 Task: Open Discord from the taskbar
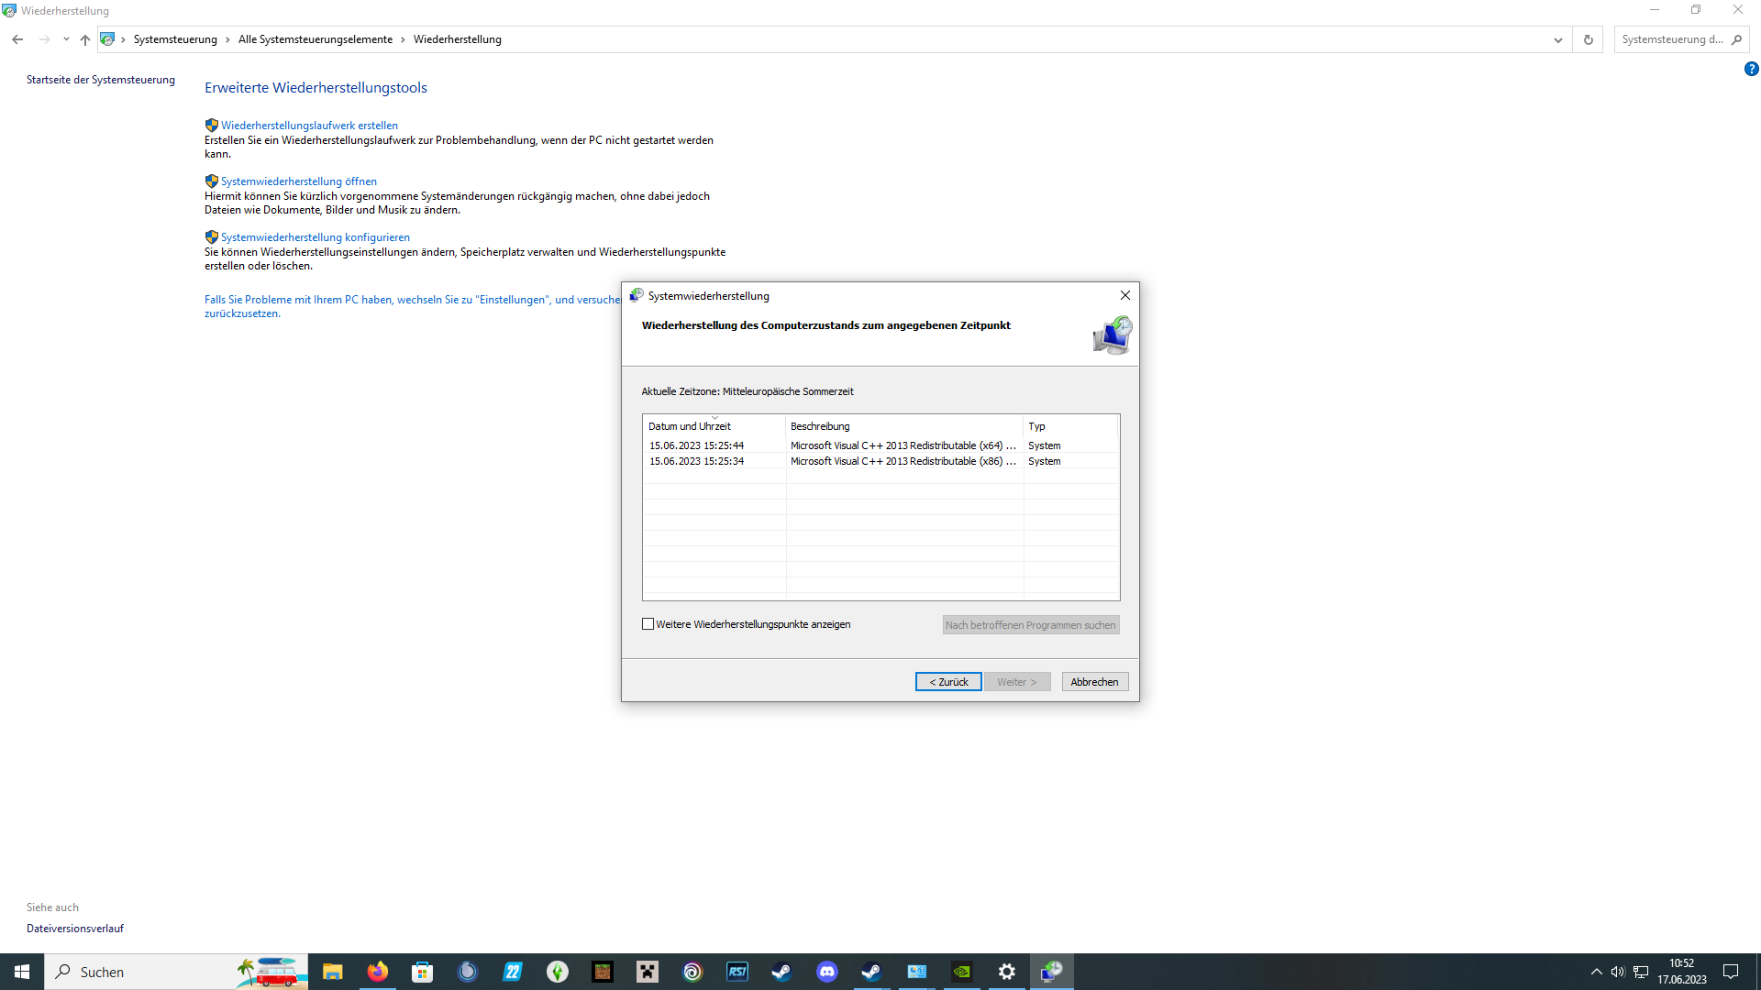tap(826, 972)
